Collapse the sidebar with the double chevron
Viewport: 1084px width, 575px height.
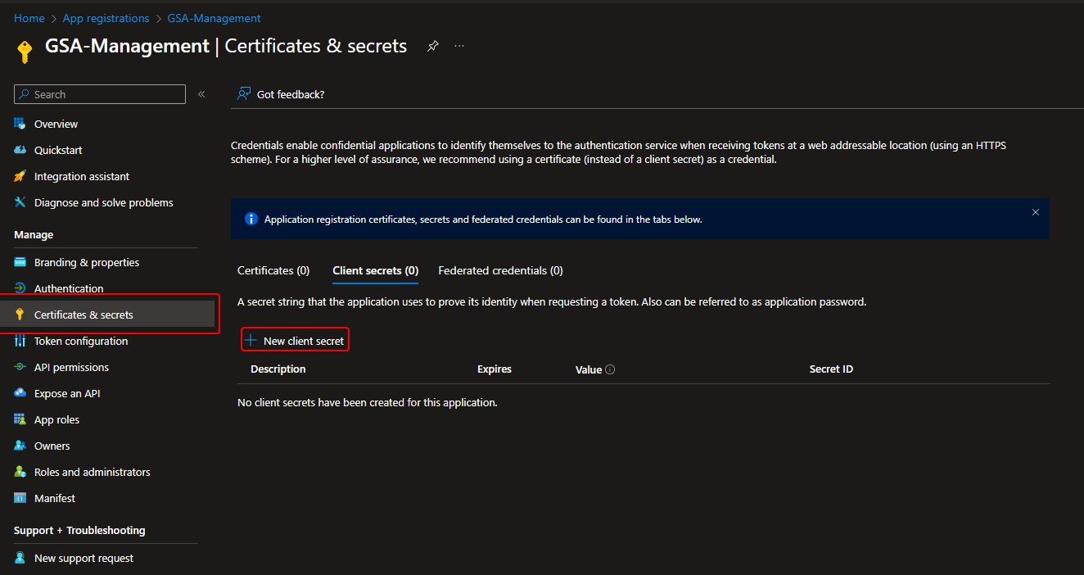pos(201,94)
